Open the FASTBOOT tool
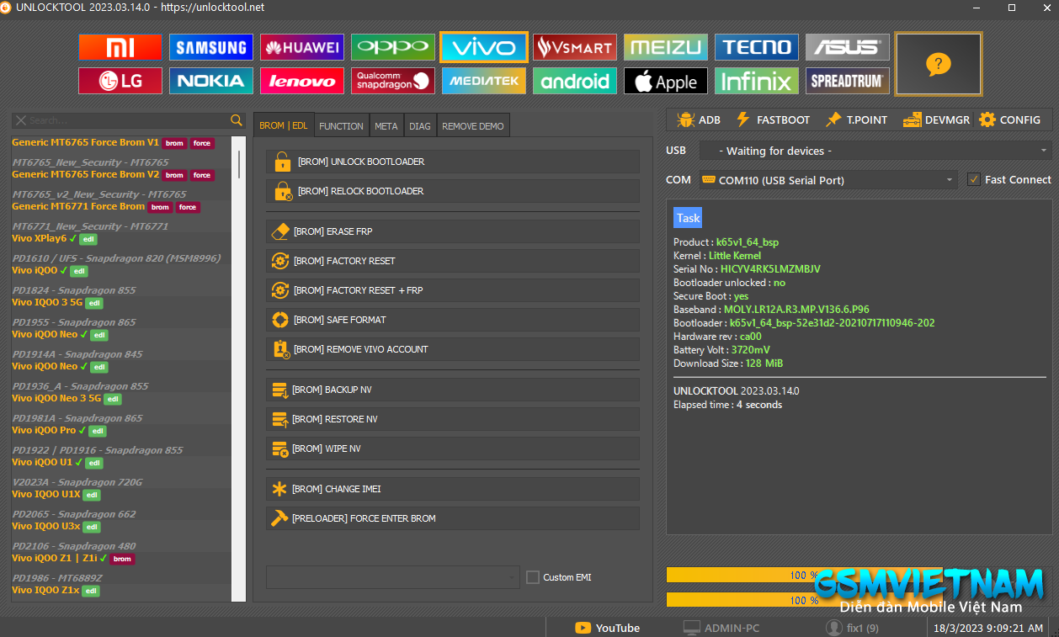The image size is (1059, 637). (772, 119)
